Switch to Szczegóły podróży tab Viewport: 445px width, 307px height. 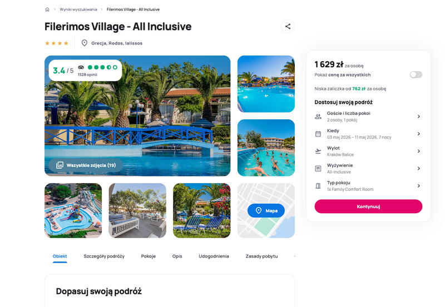pos(104,256)
